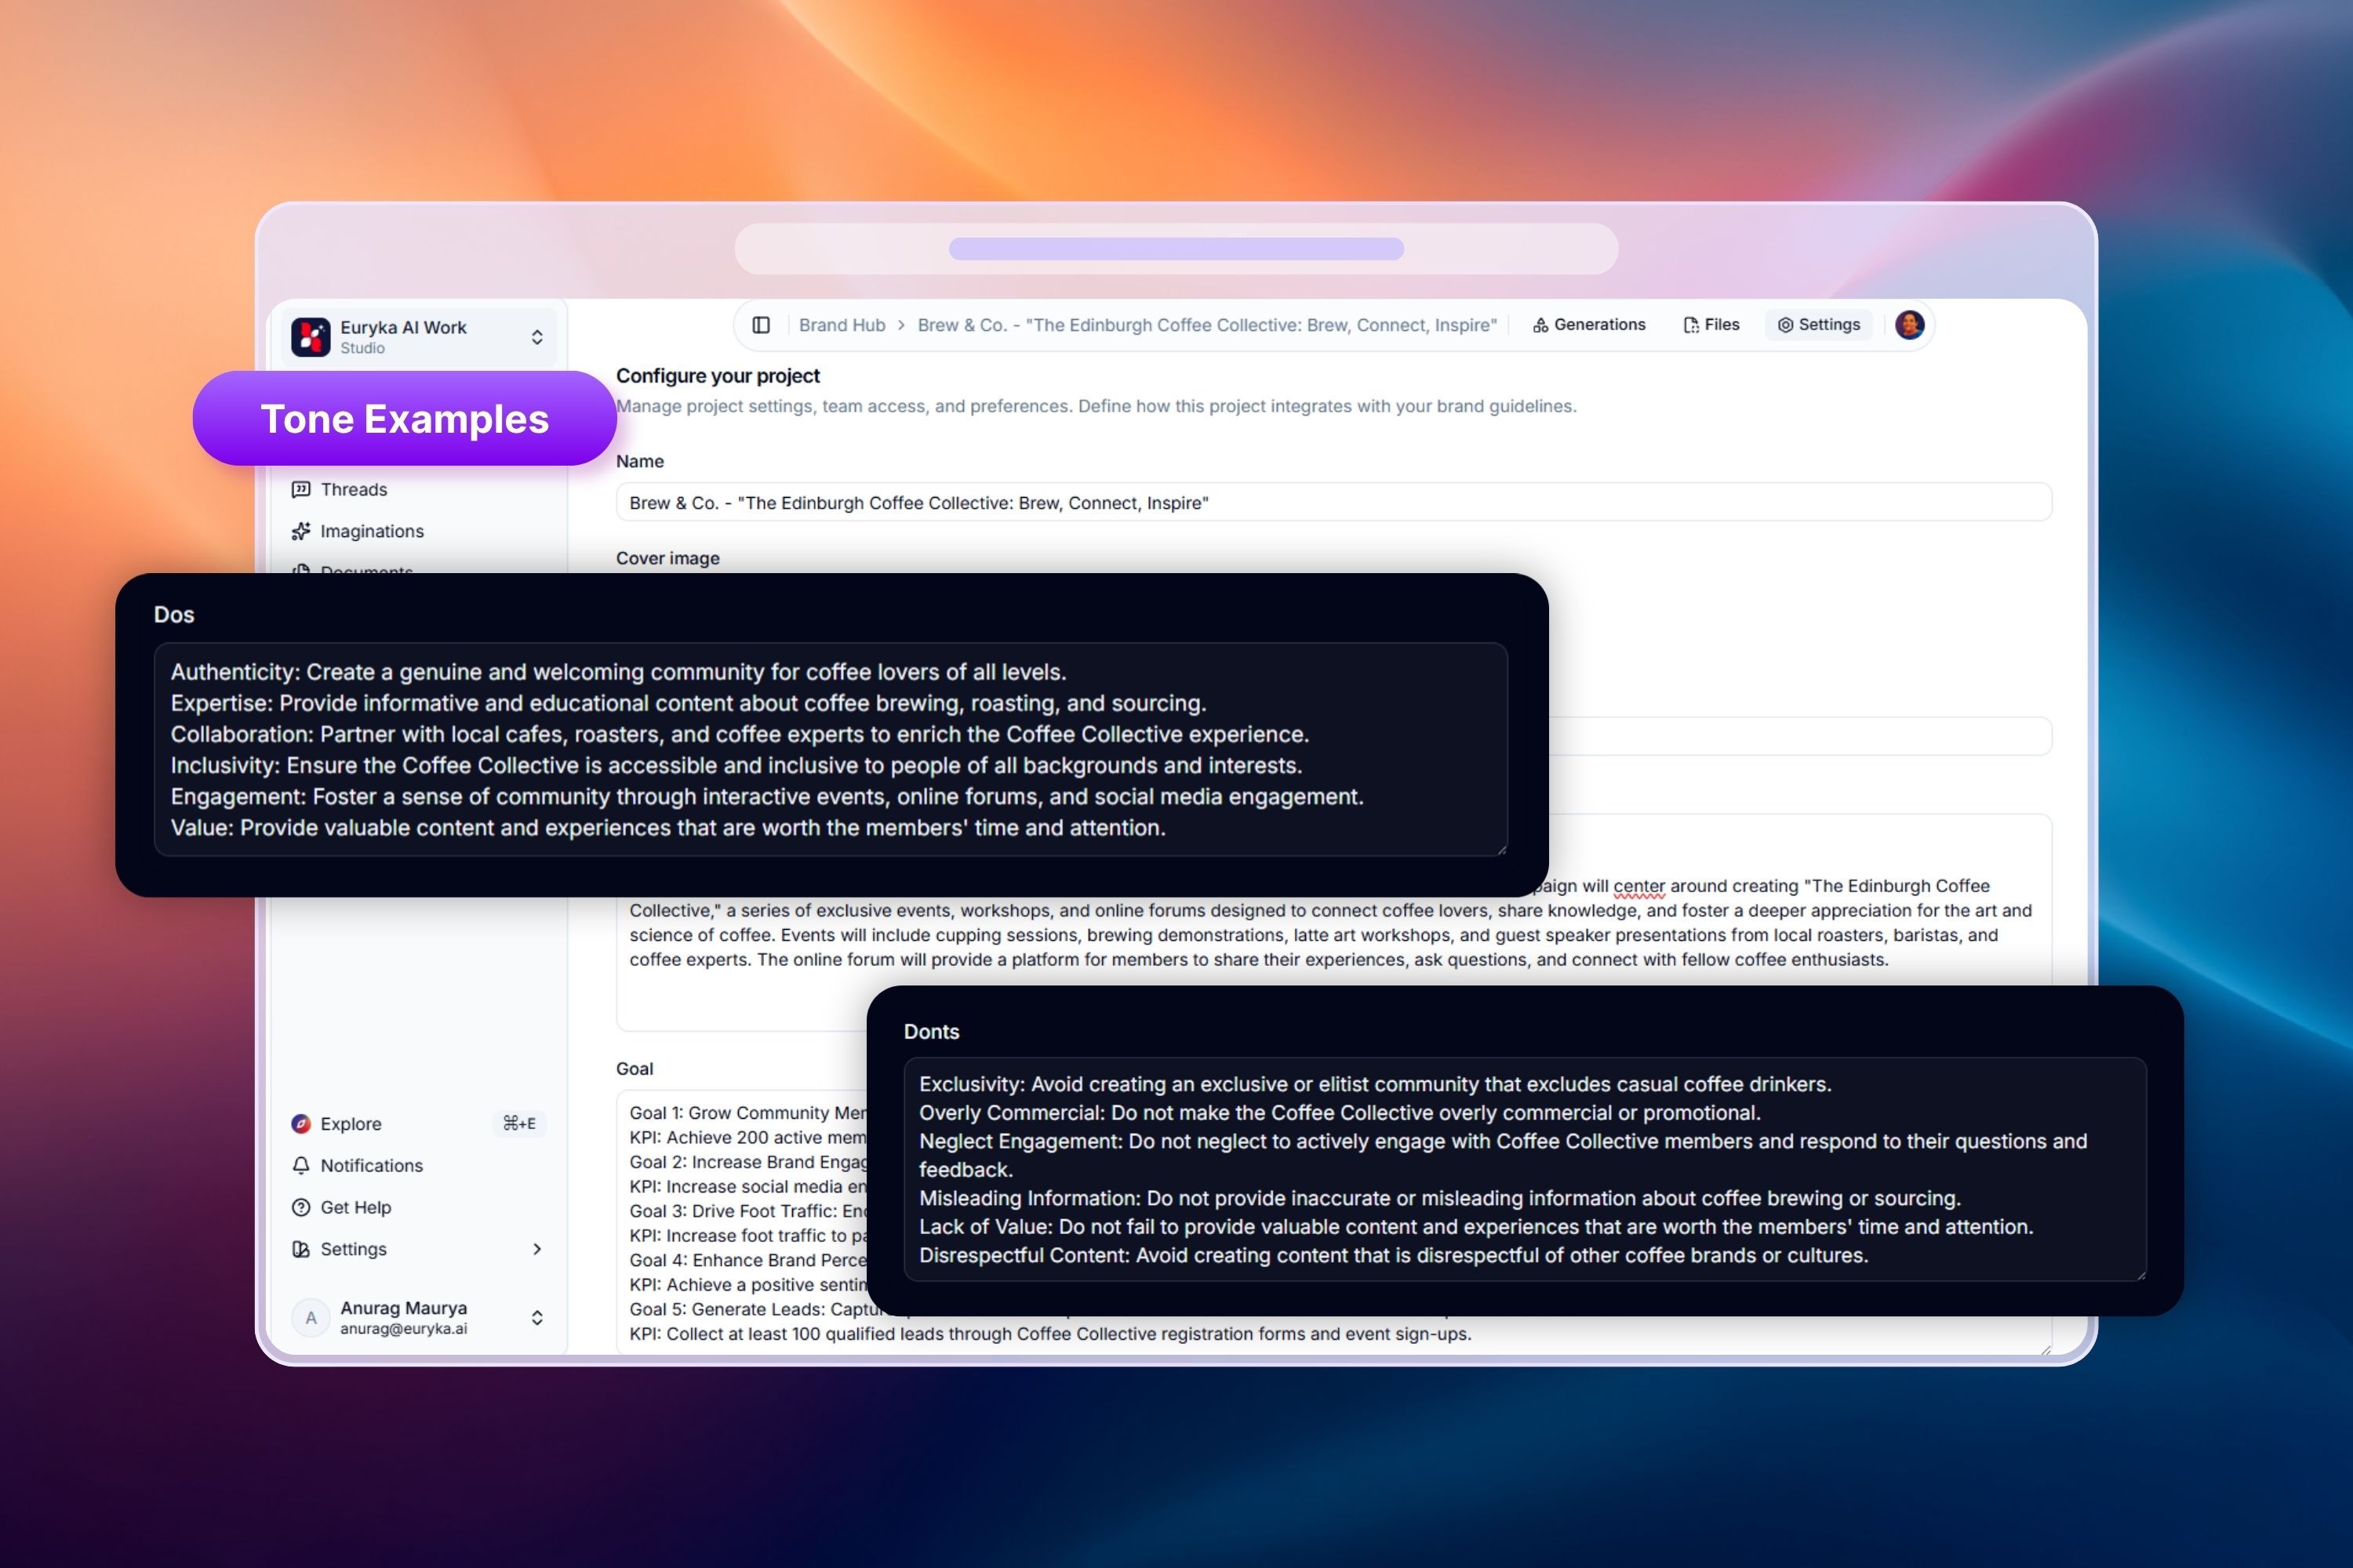Switch to the Files tab
The image size is (2353, 1568).
click(1711, 325)
